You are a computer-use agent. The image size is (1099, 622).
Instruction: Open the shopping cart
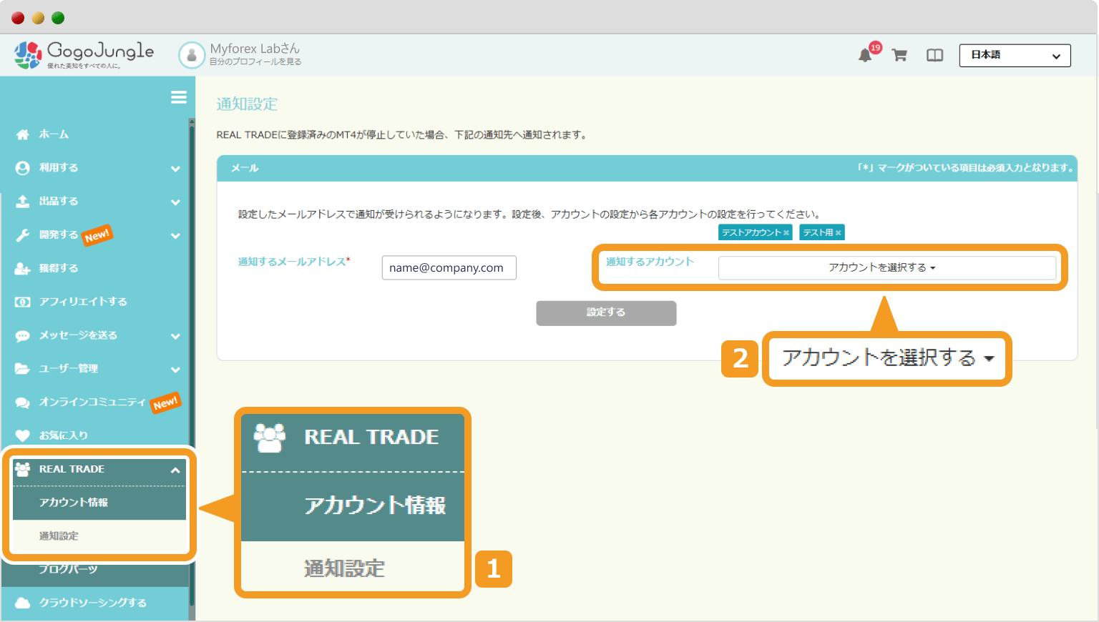tap(899, 55)
